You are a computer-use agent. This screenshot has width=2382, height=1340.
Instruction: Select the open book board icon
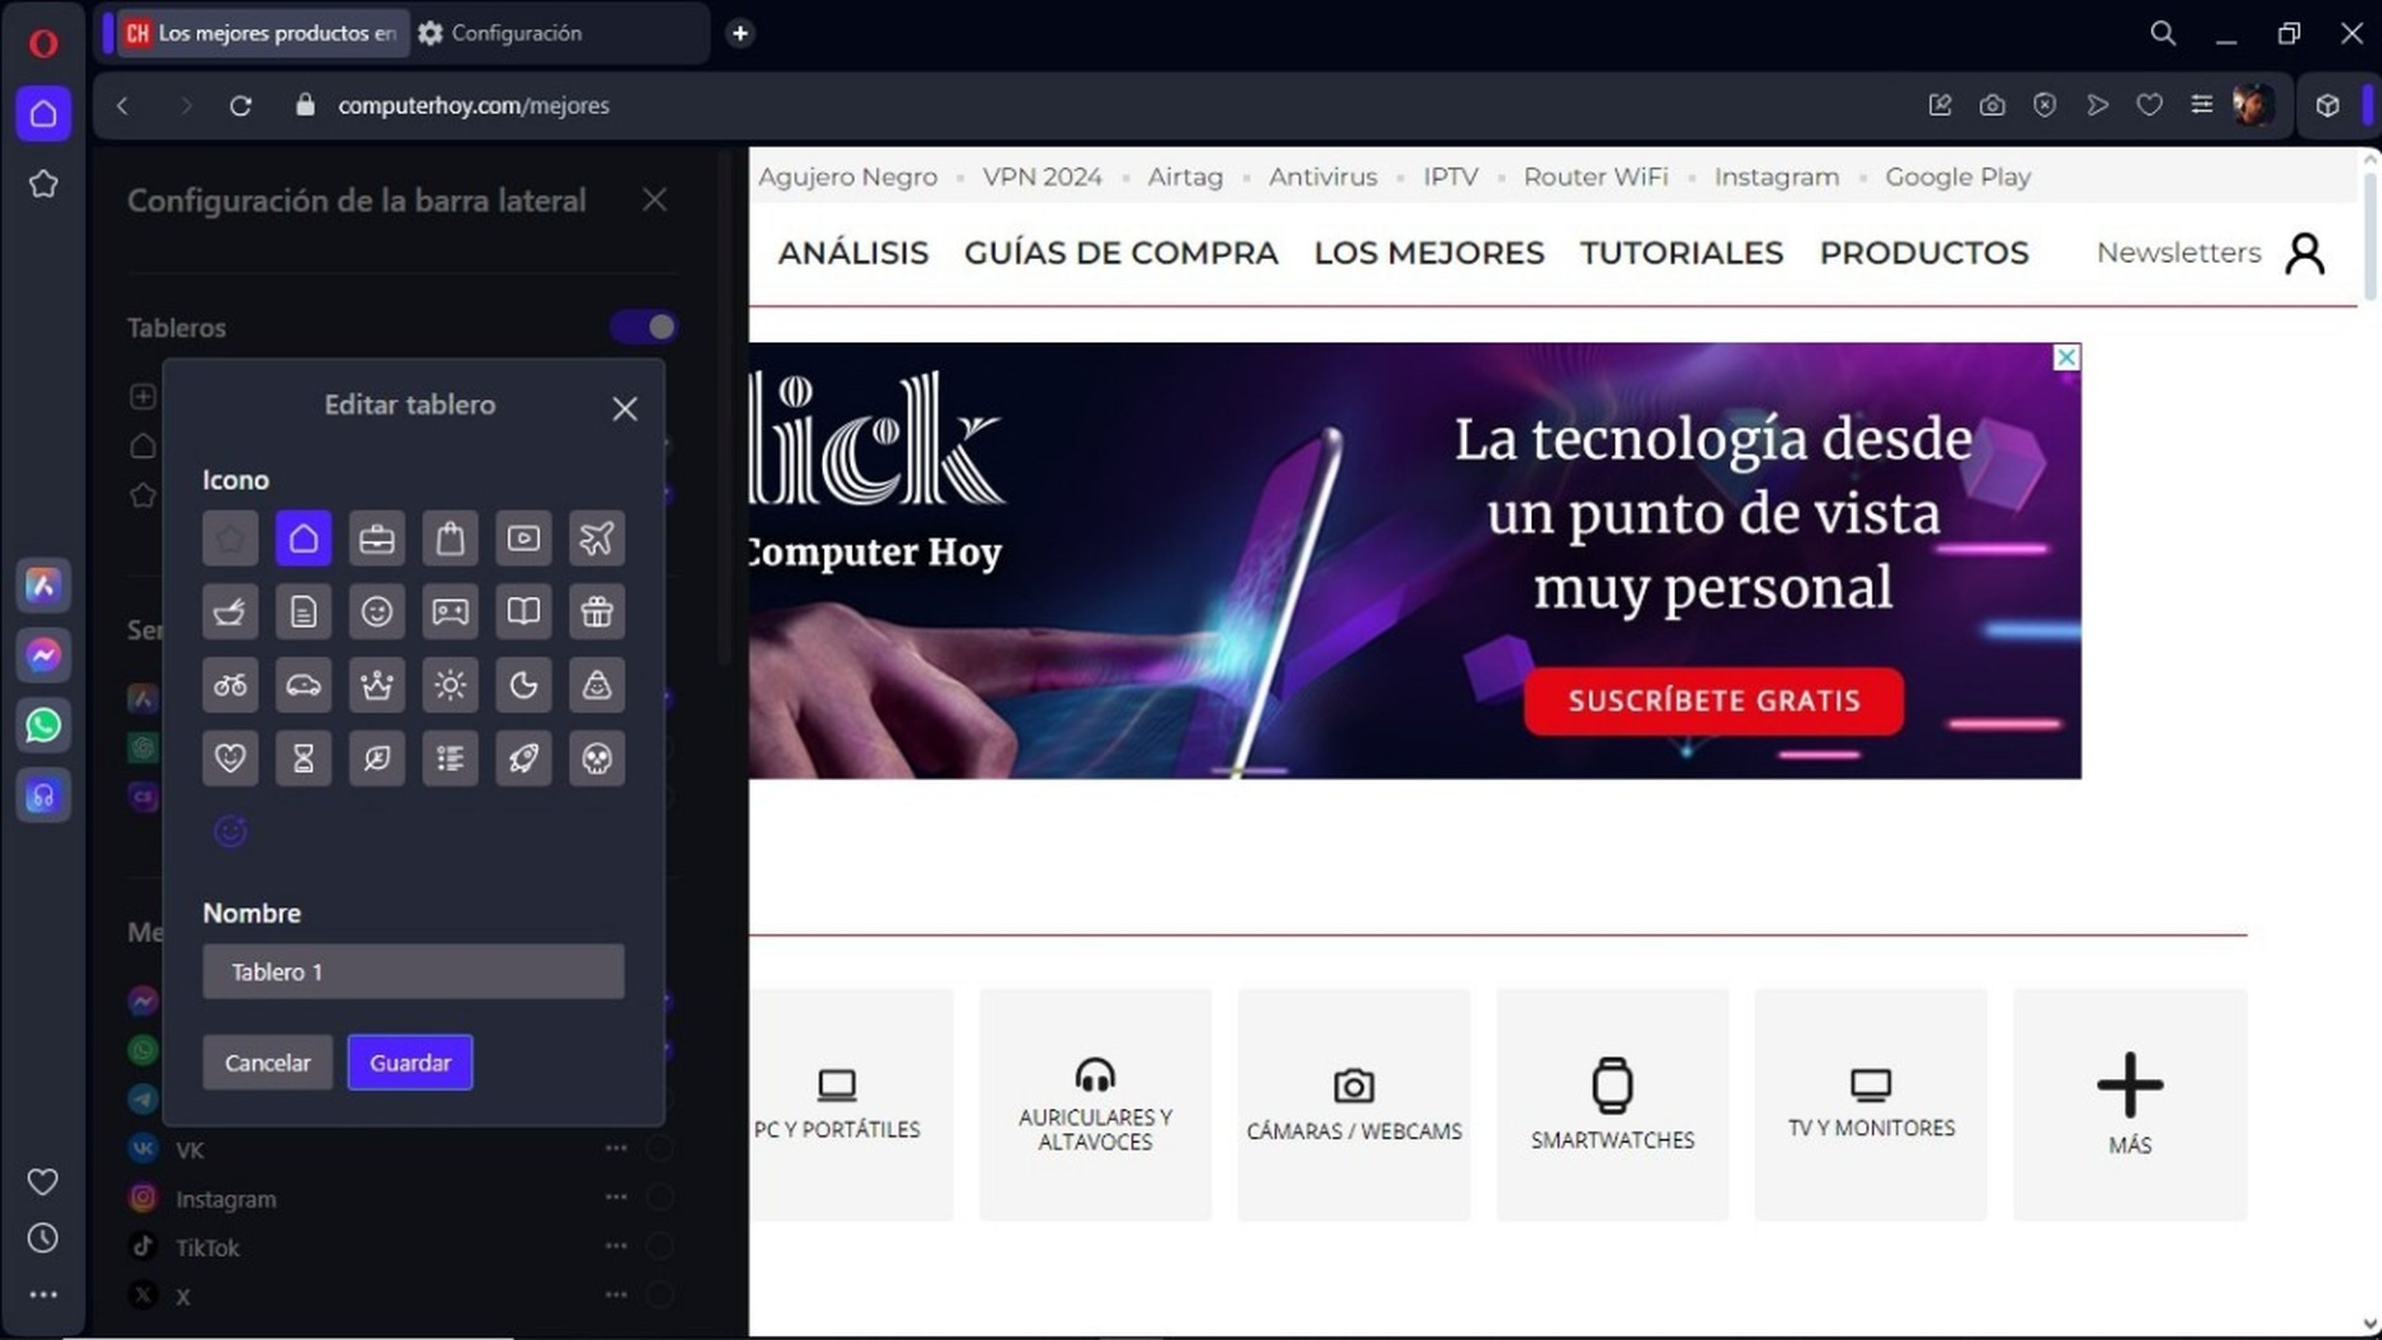coord(524,611)
